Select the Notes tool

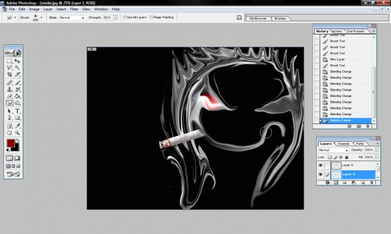[x=10, y=126]
